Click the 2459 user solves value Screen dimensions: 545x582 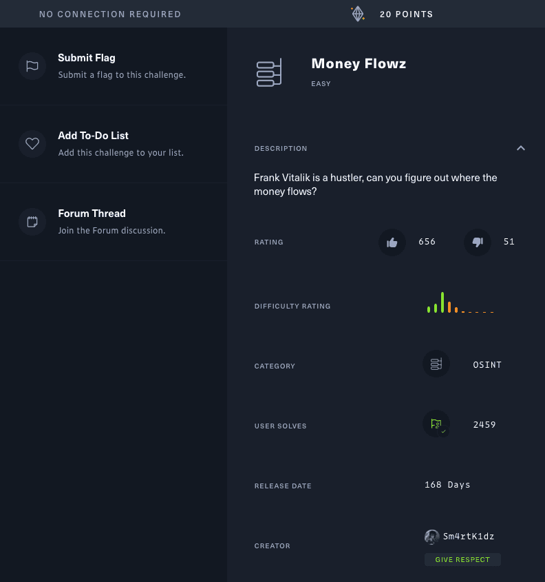484,425
